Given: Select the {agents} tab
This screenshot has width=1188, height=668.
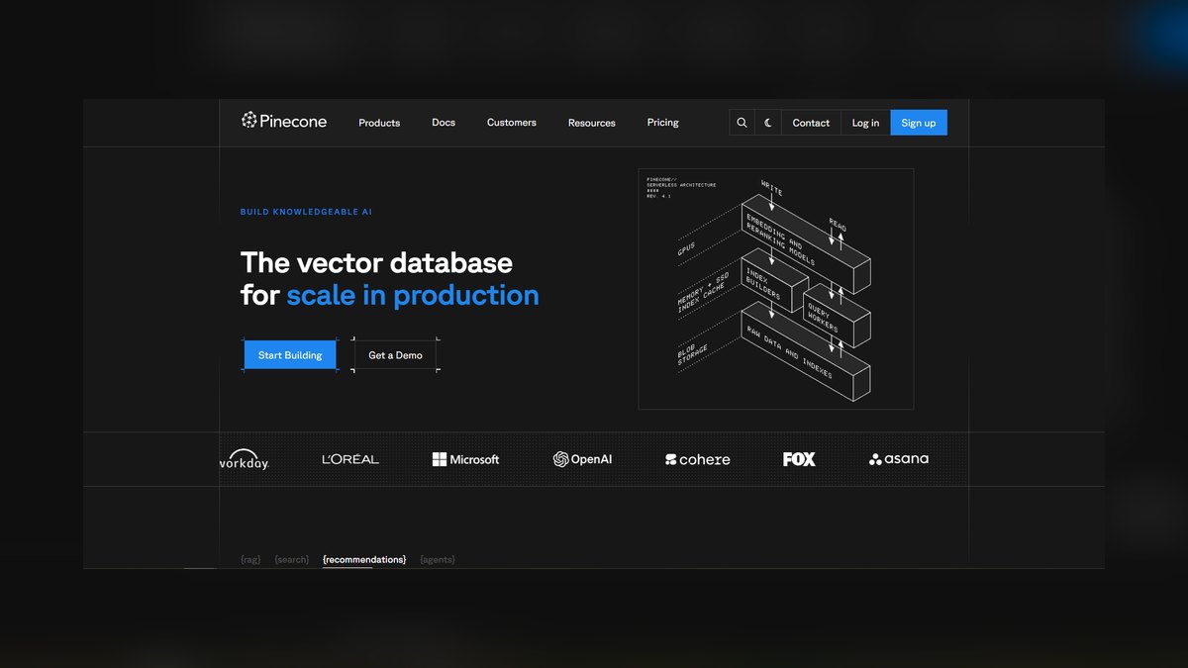Looking at the screenshot, I should 438,560.
